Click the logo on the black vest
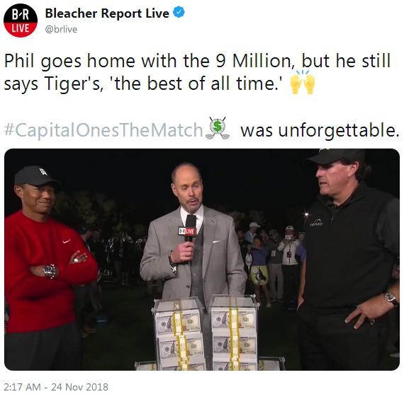 pyautogui.click(x=316, y=223)
